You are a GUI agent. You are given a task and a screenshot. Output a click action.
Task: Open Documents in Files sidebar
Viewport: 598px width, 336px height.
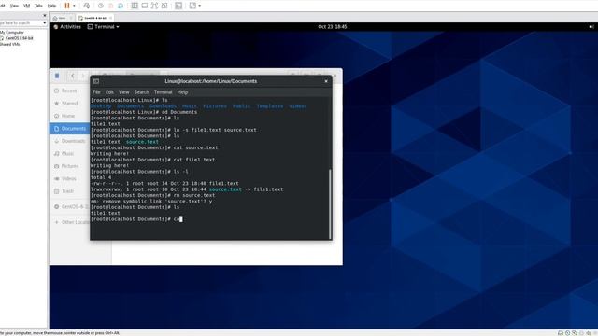[70, 129]
